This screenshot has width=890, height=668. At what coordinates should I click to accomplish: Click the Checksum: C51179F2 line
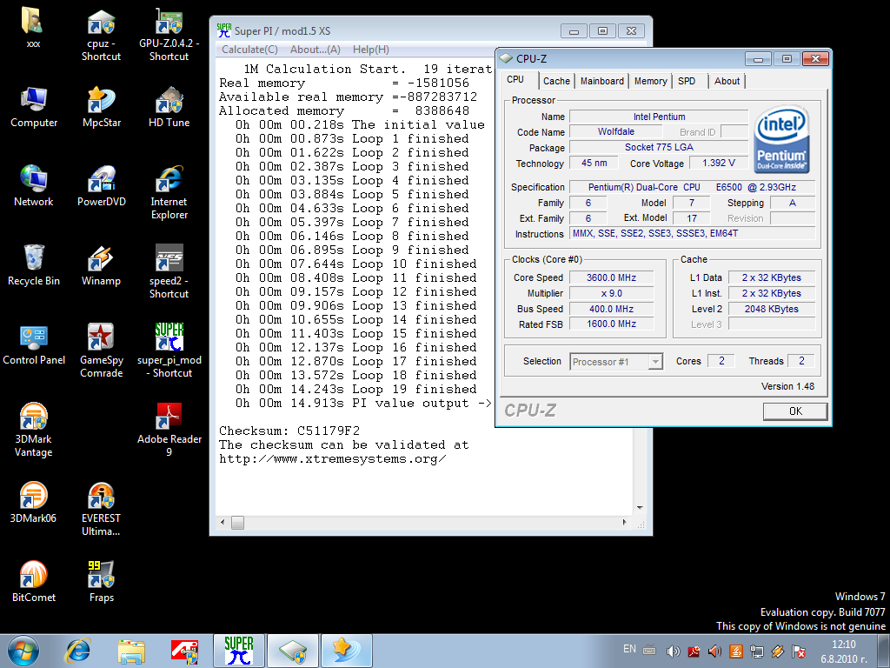pos(289,431)
